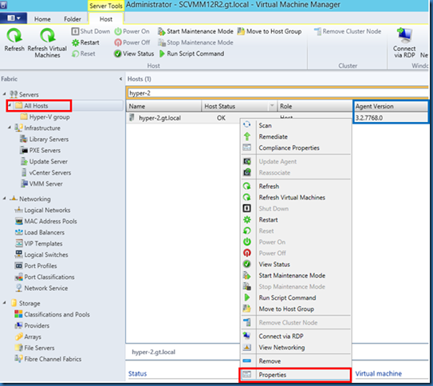Viewport: 433px width, 386px height.
Task: Open PXE Servers node
Action: point(41,151)
